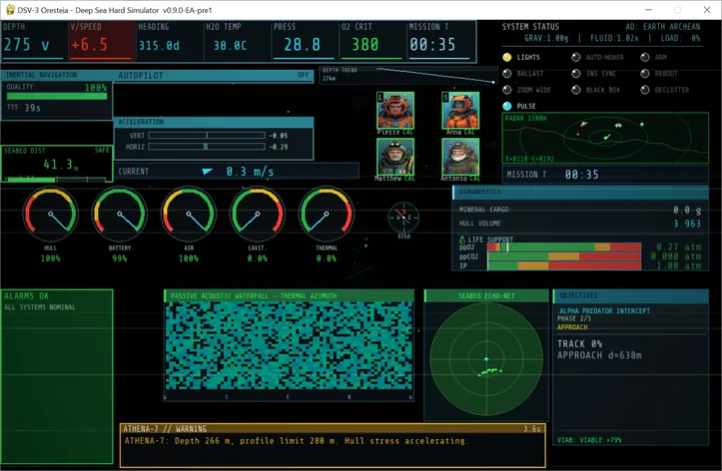Viewport: 722px width, 471px height.
Task: Click the ppCO2 life support bar
Action: point(564,256)
